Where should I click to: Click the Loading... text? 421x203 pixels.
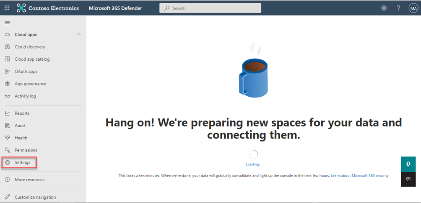[253, 164]
